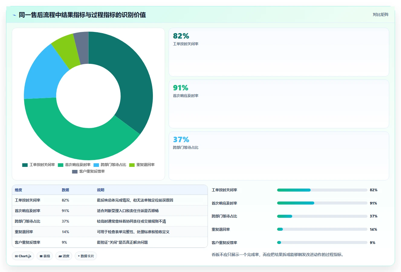
Task: Click the Chart.js chip
Action: point(23,256)
